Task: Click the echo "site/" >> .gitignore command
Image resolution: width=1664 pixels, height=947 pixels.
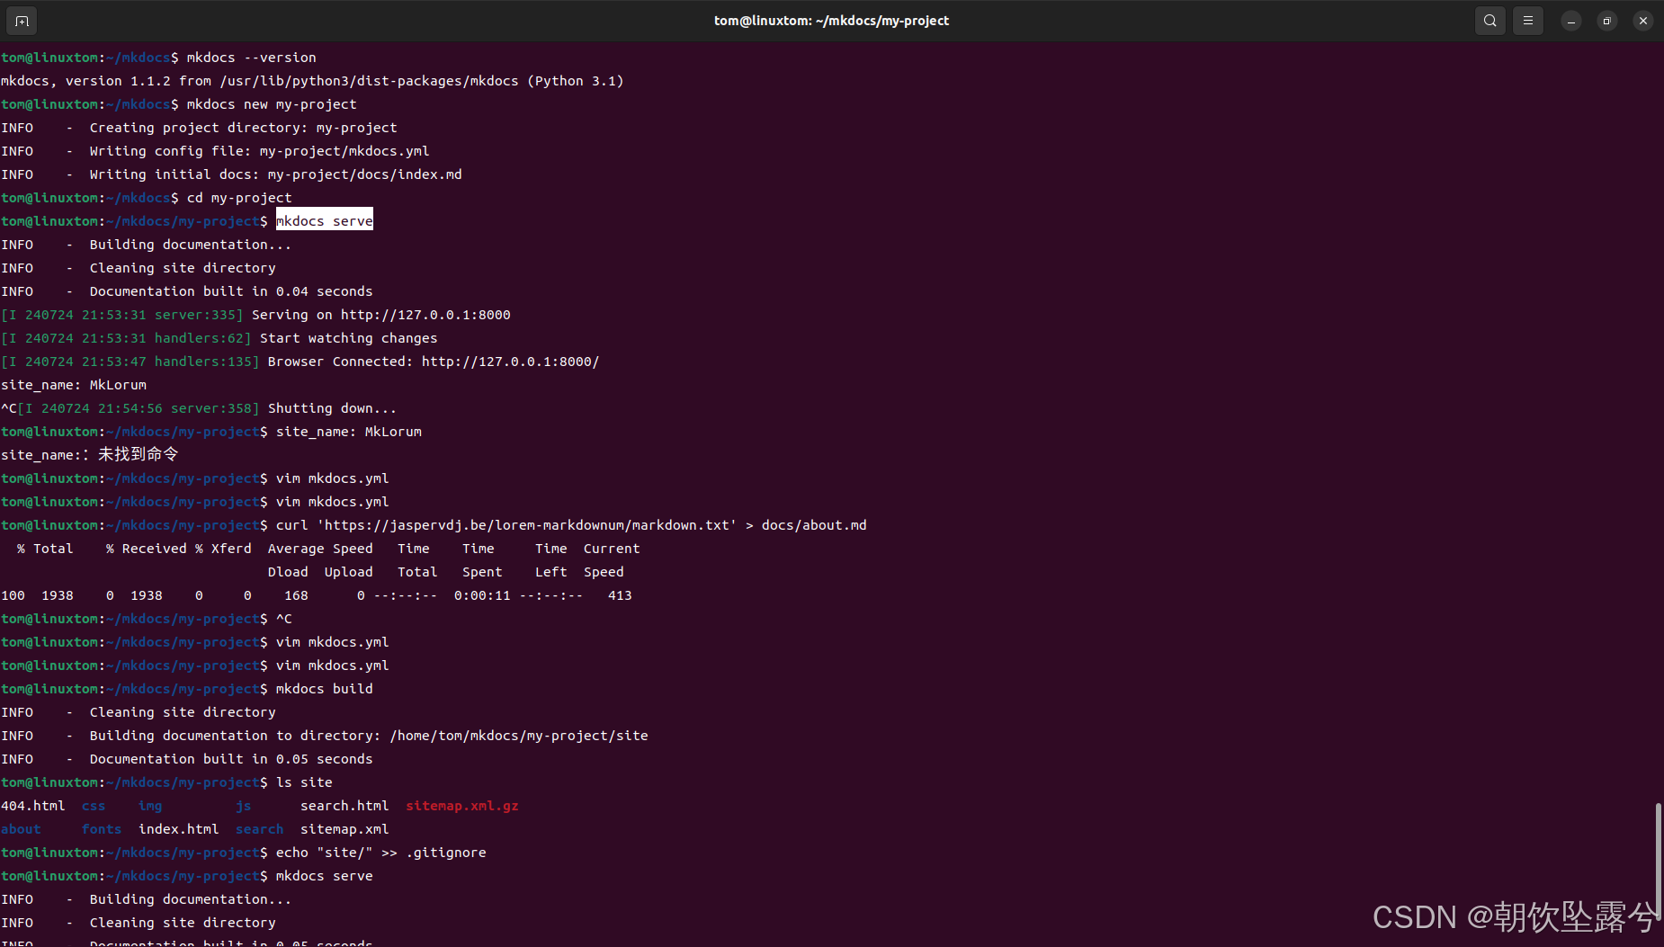Action: point(381,853)
